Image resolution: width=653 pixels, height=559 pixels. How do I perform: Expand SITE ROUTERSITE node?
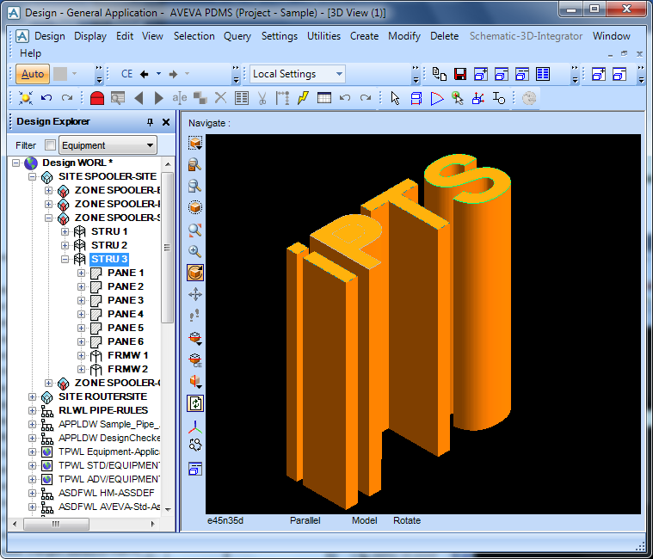(x=32, y=396)
